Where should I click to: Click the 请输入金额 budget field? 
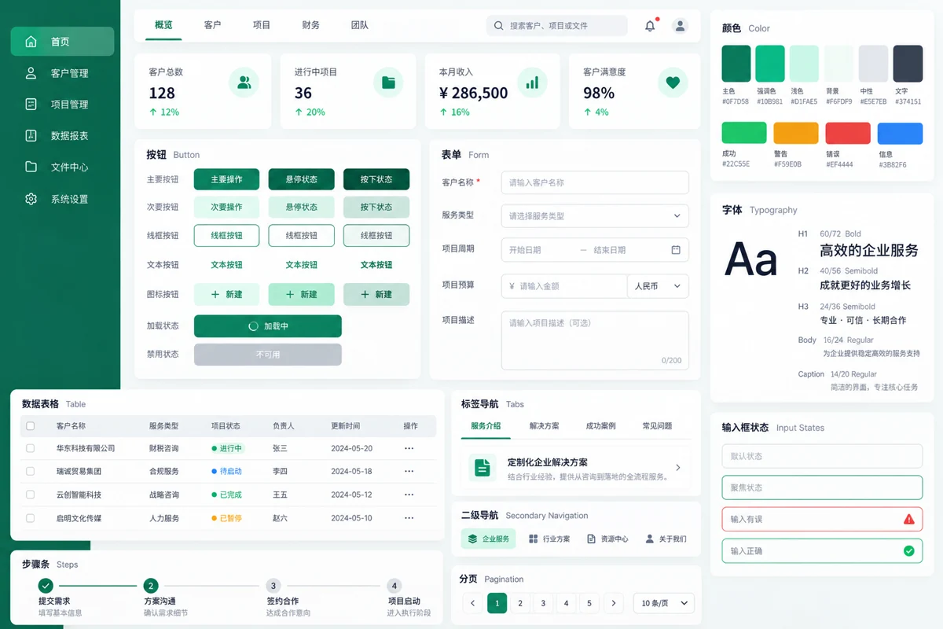564,286
